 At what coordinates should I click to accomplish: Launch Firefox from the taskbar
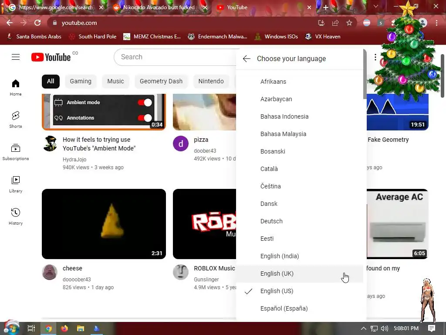[x=64, y=328]
